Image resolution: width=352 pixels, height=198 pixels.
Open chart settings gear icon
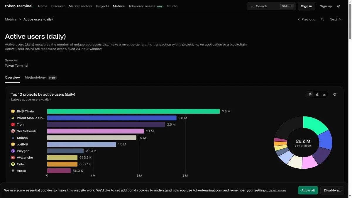click(x=335, y=94)
